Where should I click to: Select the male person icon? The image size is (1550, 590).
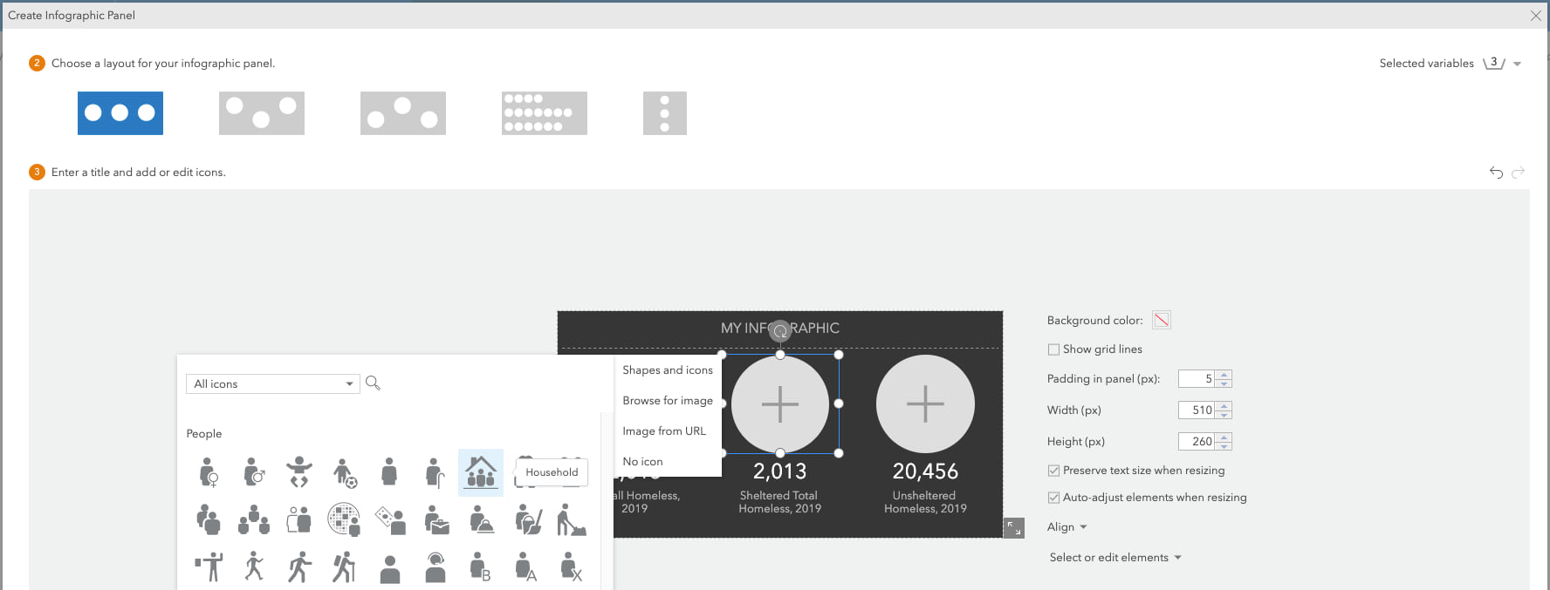tap(254, 472)
